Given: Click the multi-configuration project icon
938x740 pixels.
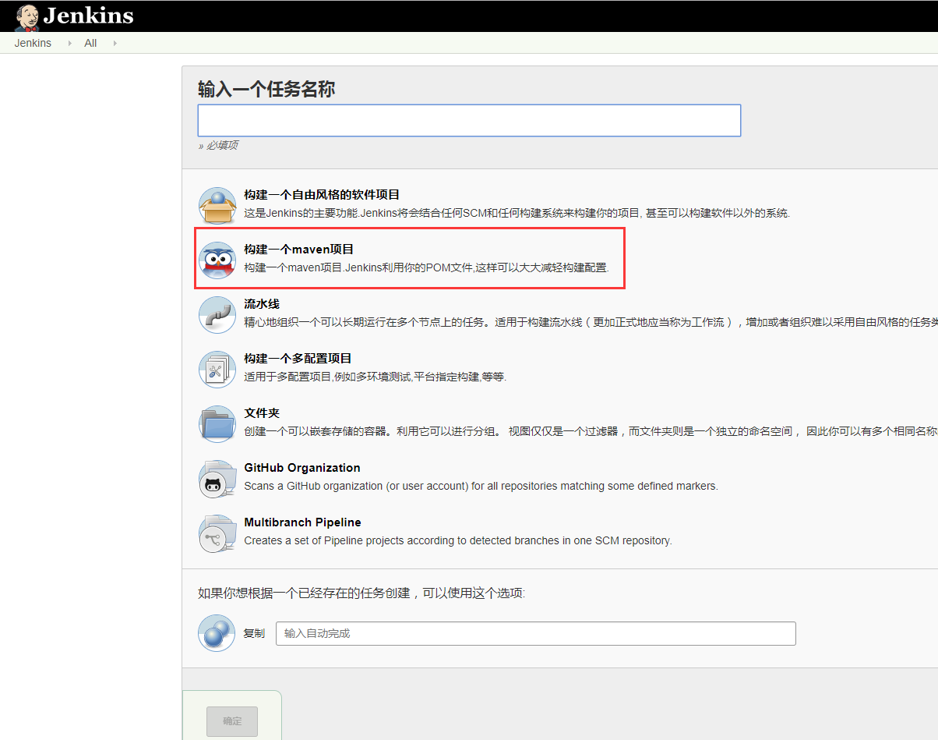Looking at the screenshot, I should [217, 369].
